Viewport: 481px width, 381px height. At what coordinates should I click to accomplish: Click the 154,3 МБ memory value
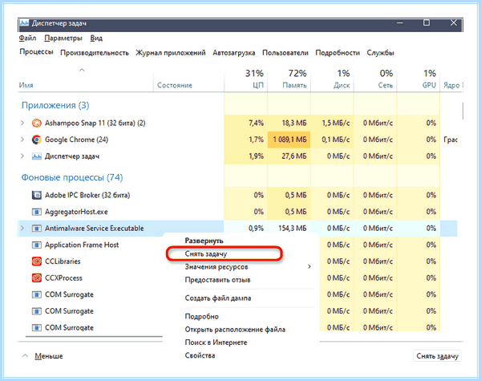293,229
